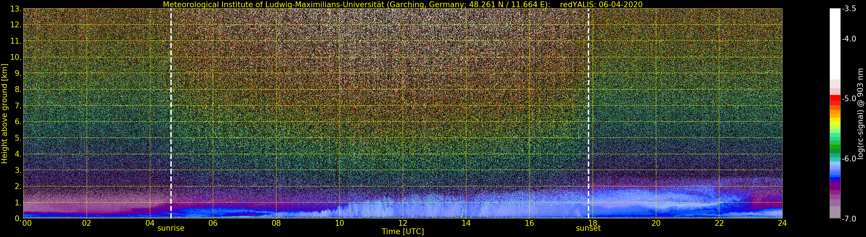The height and width of the screenshot is (237, 866).
Task: Click the green band of the colorbar
Action: coord(835,147)
